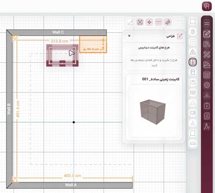This screenshot has height=193, width=215.
Task: Select the window tool icon
Action: pos(192,42)
